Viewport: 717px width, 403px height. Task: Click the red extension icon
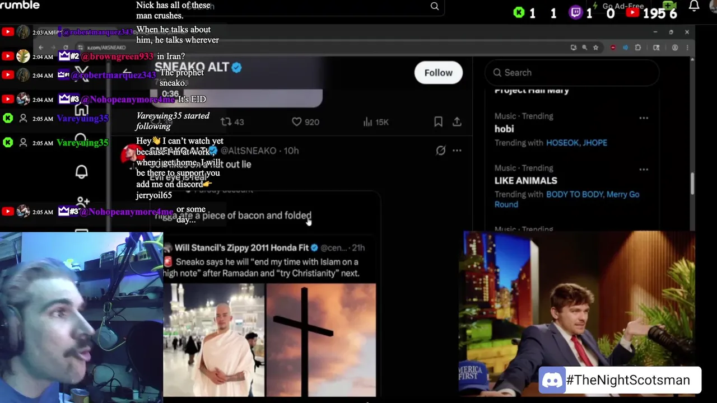tap(613, 48)
